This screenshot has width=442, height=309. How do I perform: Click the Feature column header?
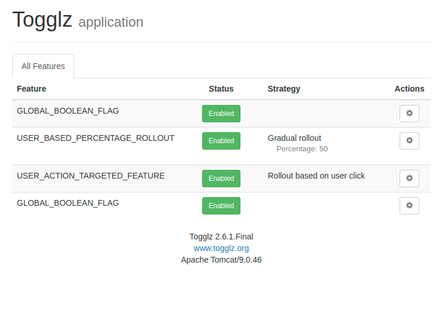[x=31, y=89]
